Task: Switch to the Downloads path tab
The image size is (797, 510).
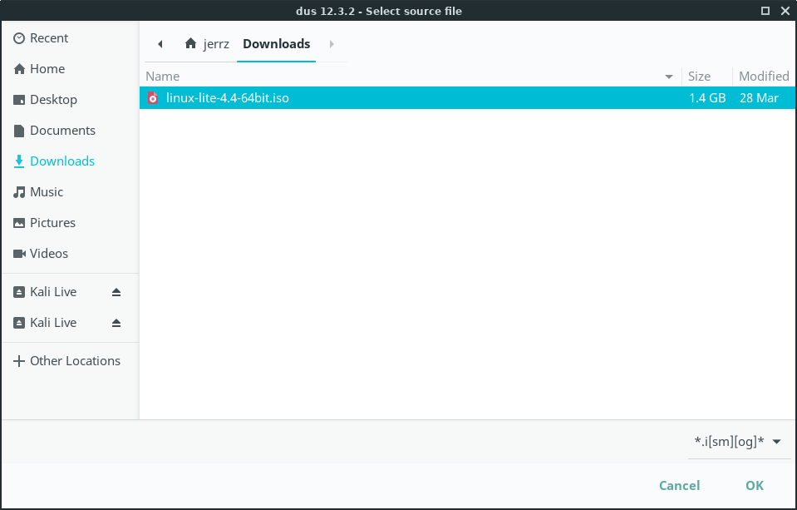Action: click(x=276, y=44)
